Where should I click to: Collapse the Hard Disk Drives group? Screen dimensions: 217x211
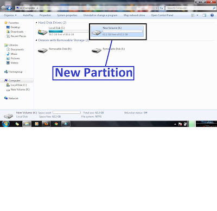point(36,23)
